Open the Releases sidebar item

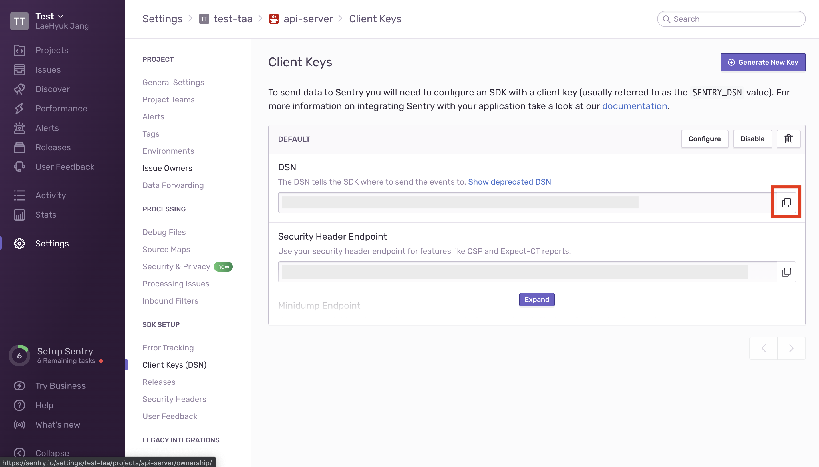(x=53, y=147)
